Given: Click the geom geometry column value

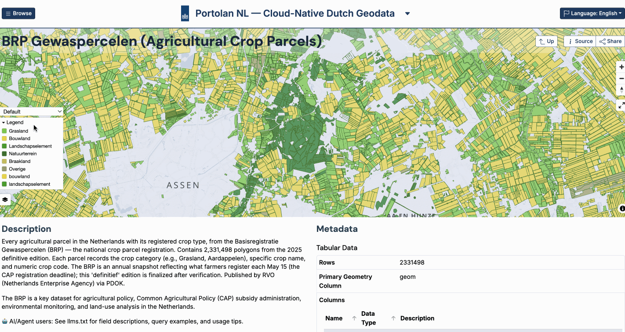Looking at the screenshot, I should (x=407, y=277).
